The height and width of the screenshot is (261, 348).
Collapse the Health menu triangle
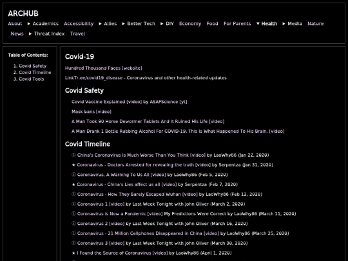coord(258,24)
